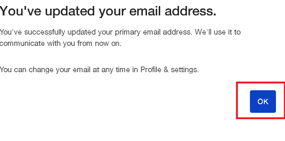The height and width of the screenshot is (141, 285).
Task: Click the "You've successfully updated" paragraph line
Action: click(120, 32)
